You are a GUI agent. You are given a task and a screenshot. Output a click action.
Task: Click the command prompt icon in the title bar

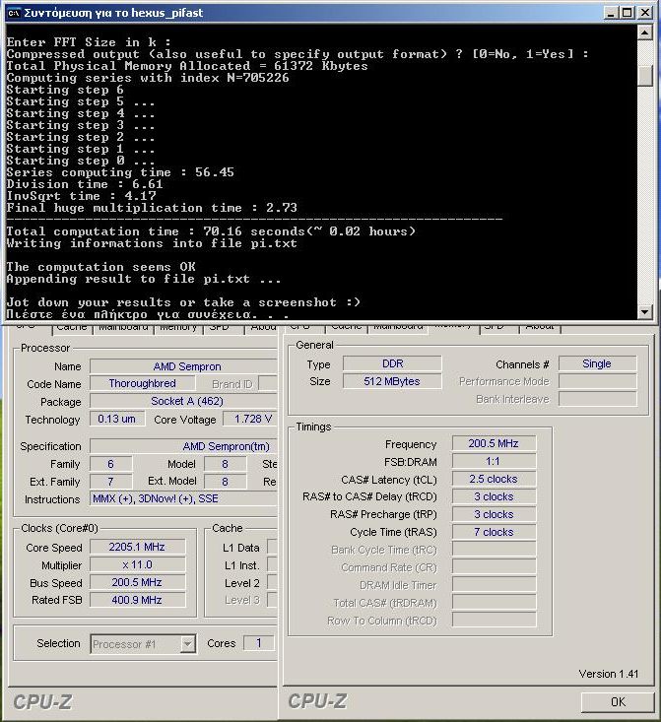click(x=14, y=13)
